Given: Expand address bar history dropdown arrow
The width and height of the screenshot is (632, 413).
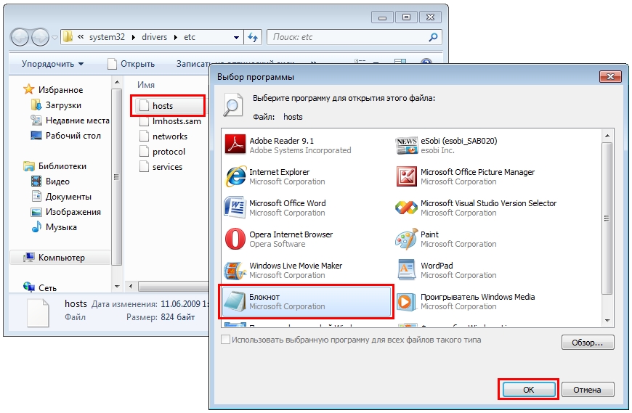Looking at the screenshot, I should tap(236, 38).
